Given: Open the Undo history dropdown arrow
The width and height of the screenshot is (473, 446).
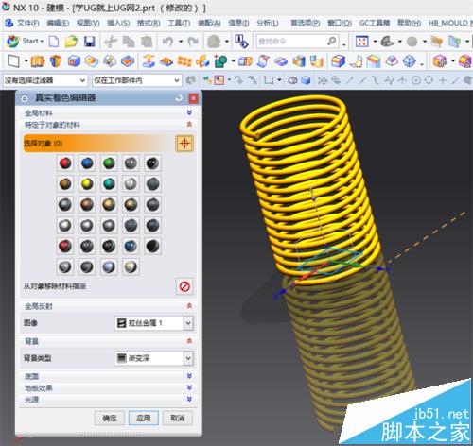Looking at the screenshot, I should [x=181, y=42].
